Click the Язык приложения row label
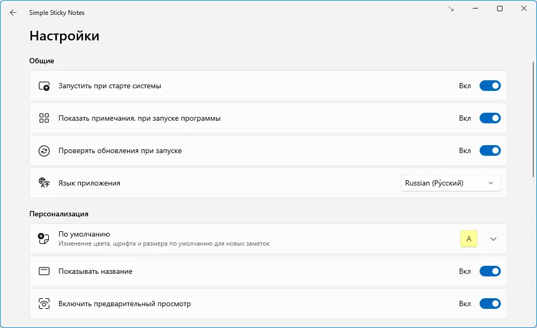The width and height of the screenshot is (537, 328). point(89,183)
